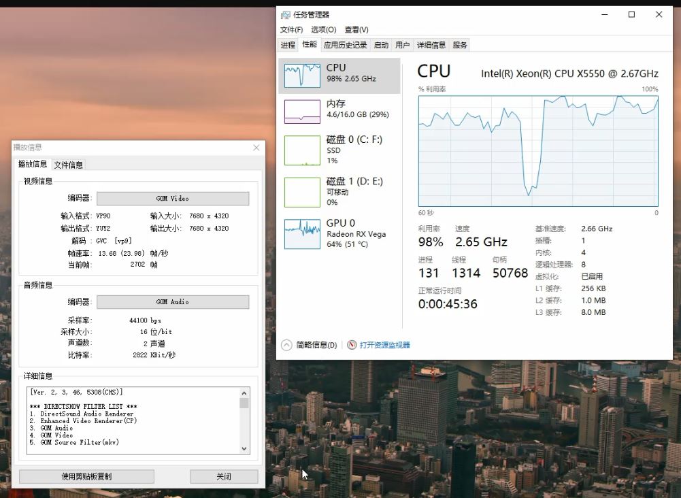Click the down arrow on the filter list scrollbar

[x=244, y=448]
